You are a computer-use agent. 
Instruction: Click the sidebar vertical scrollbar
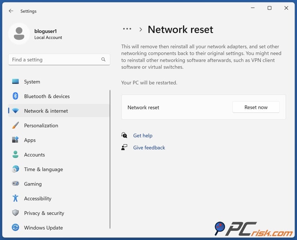110,159
